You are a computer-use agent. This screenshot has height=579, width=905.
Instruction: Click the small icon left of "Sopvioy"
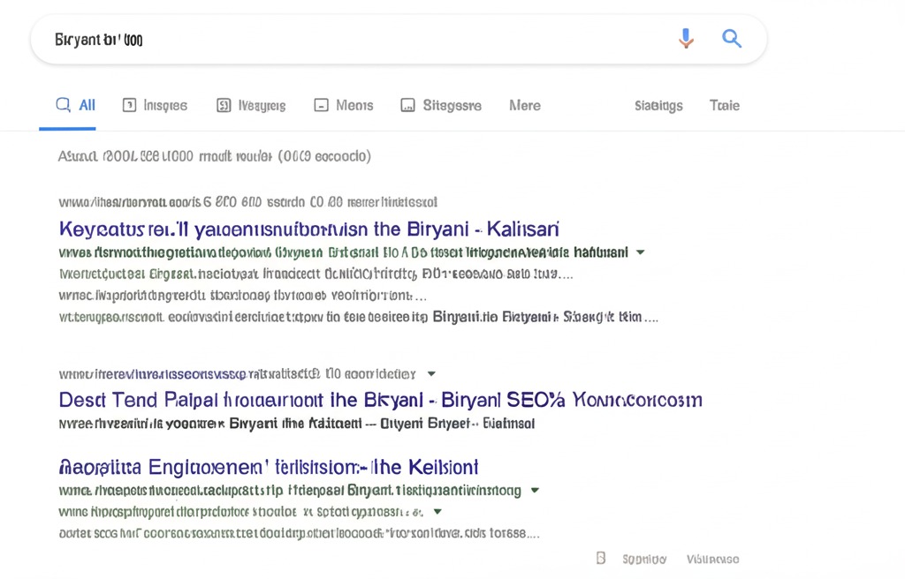tap(601, 558)
